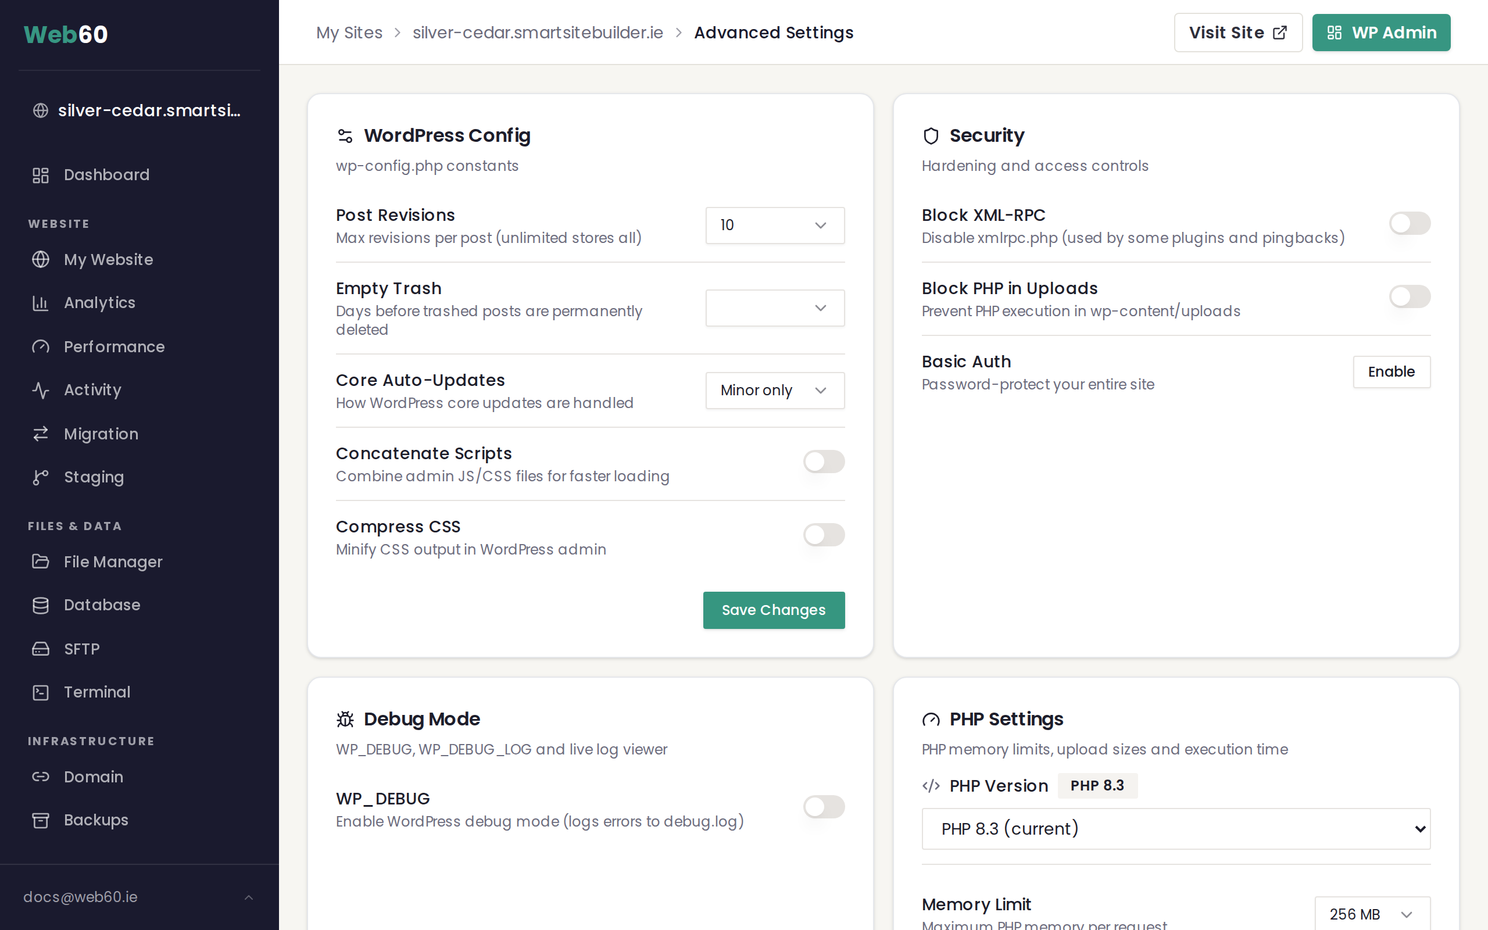
Task: Toggle Compress CSS switch
Action: point(824,535)
